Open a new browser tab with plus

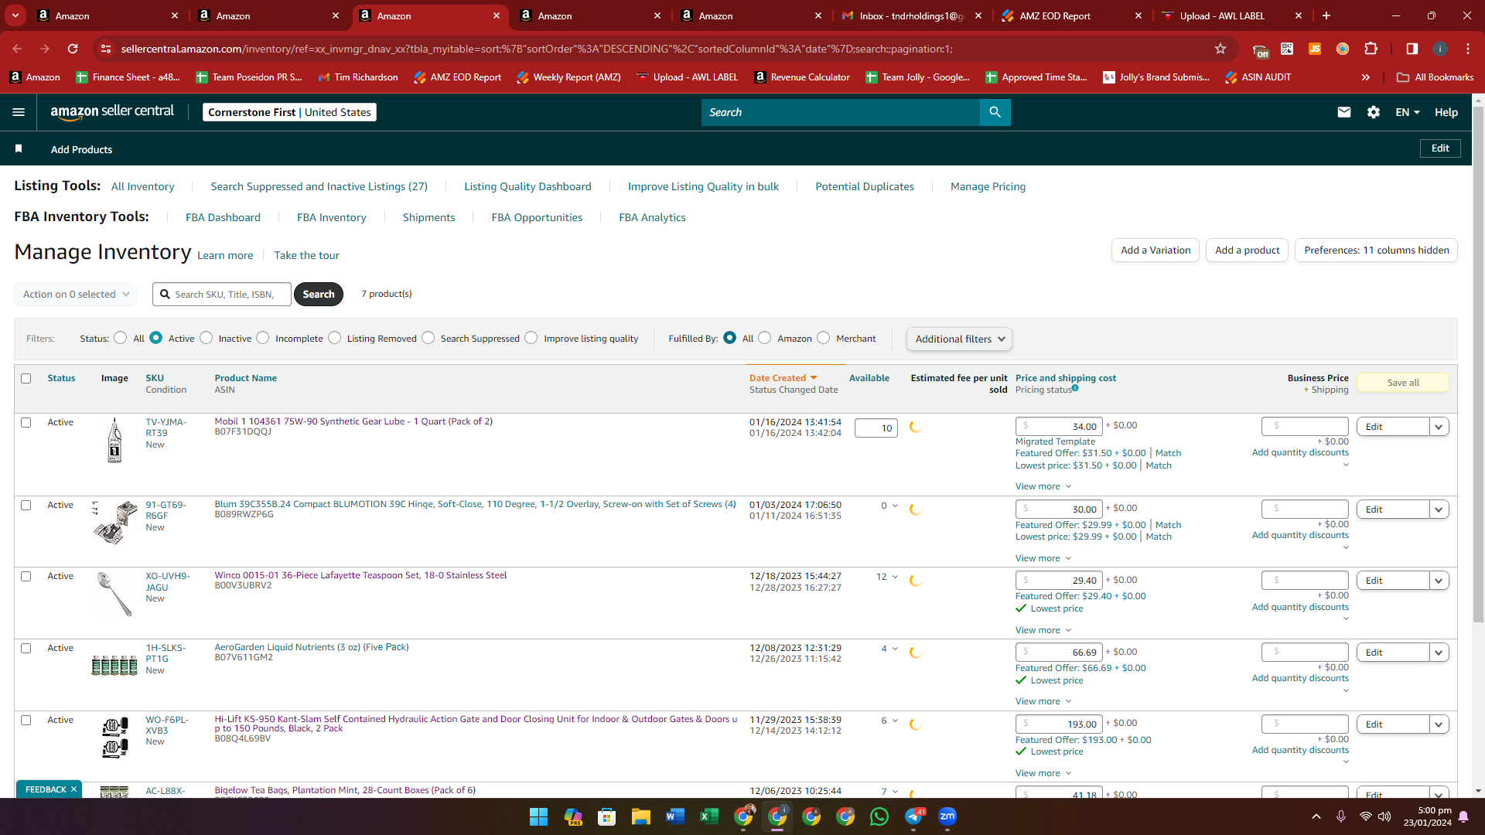[1326, 15]
